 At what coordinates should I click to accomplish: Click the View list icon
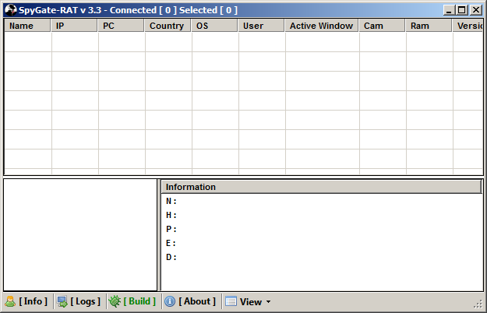coord(231,301)
